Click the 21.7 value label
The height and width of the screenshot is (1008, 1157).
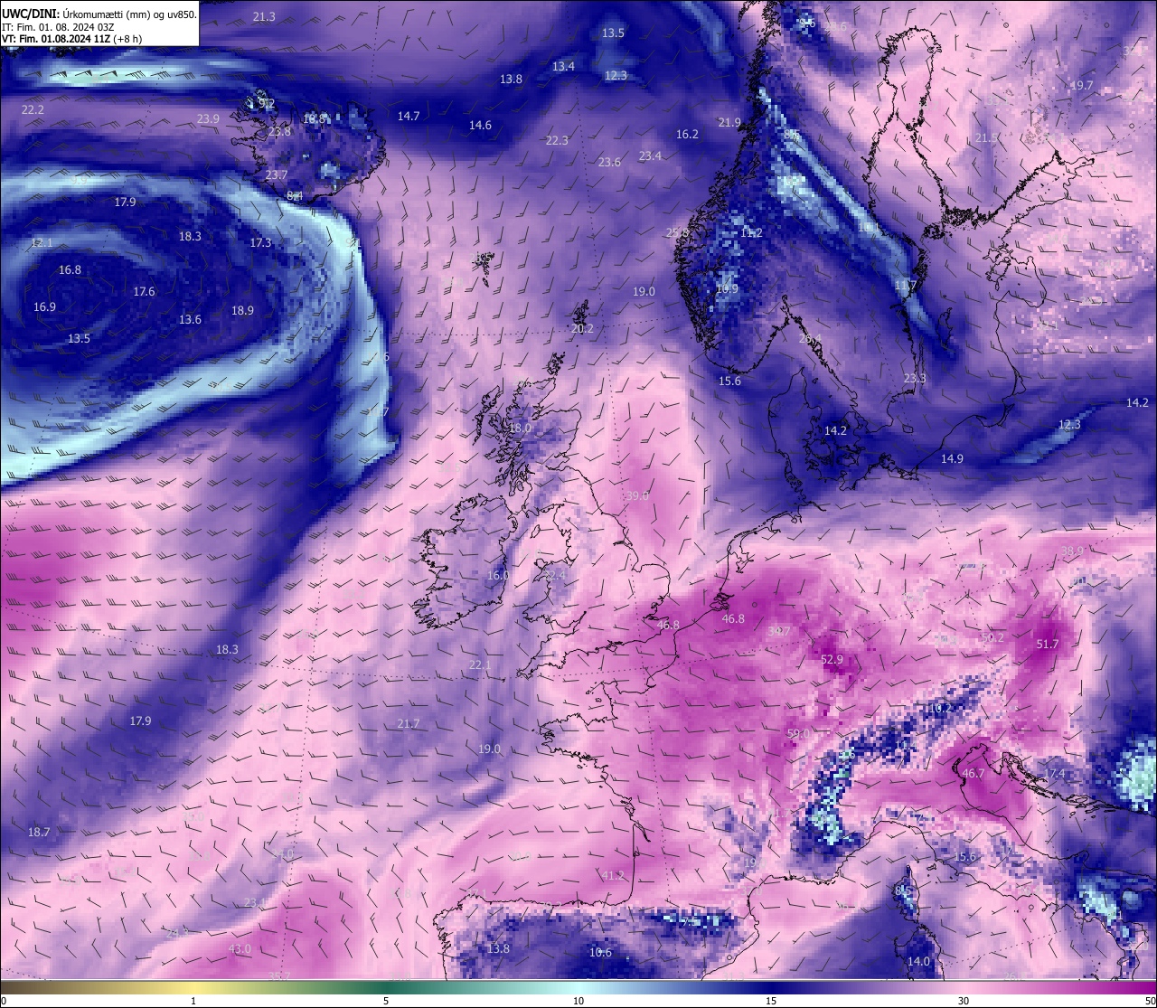(409, 724)
